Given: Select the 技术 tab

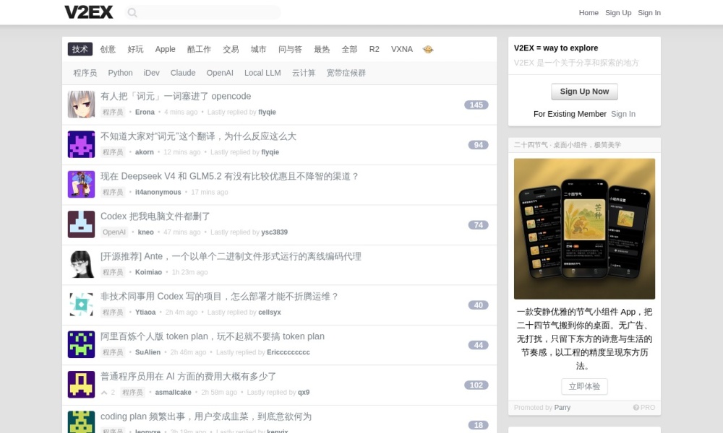Looking at the screenshot, I should pyautogui.click(x=80, y=49).
